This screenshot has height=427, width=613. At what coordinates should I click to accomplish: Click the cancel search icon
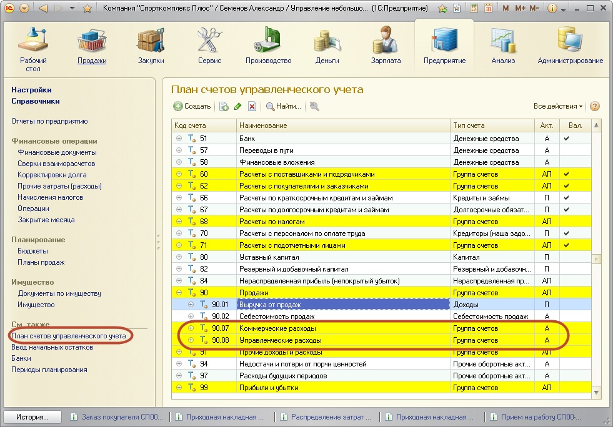point(314,107)
